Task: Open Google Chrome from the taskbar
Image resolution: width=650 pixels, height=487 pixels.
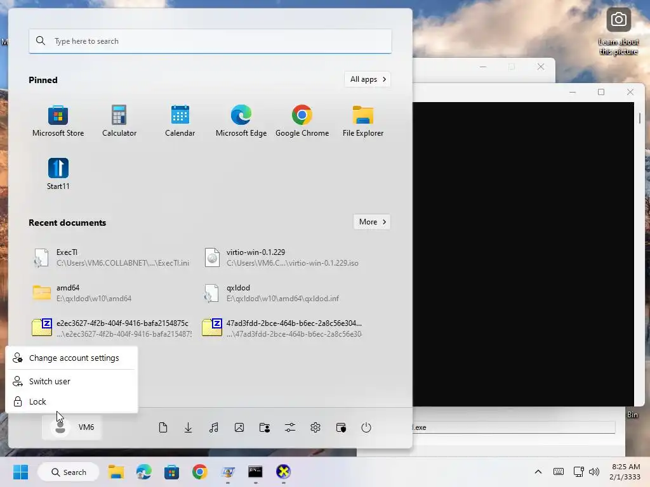Action: point(199,472)
